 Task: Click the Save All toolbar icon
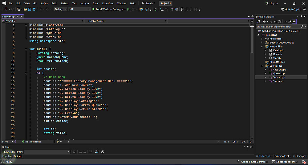click(34, 9)
